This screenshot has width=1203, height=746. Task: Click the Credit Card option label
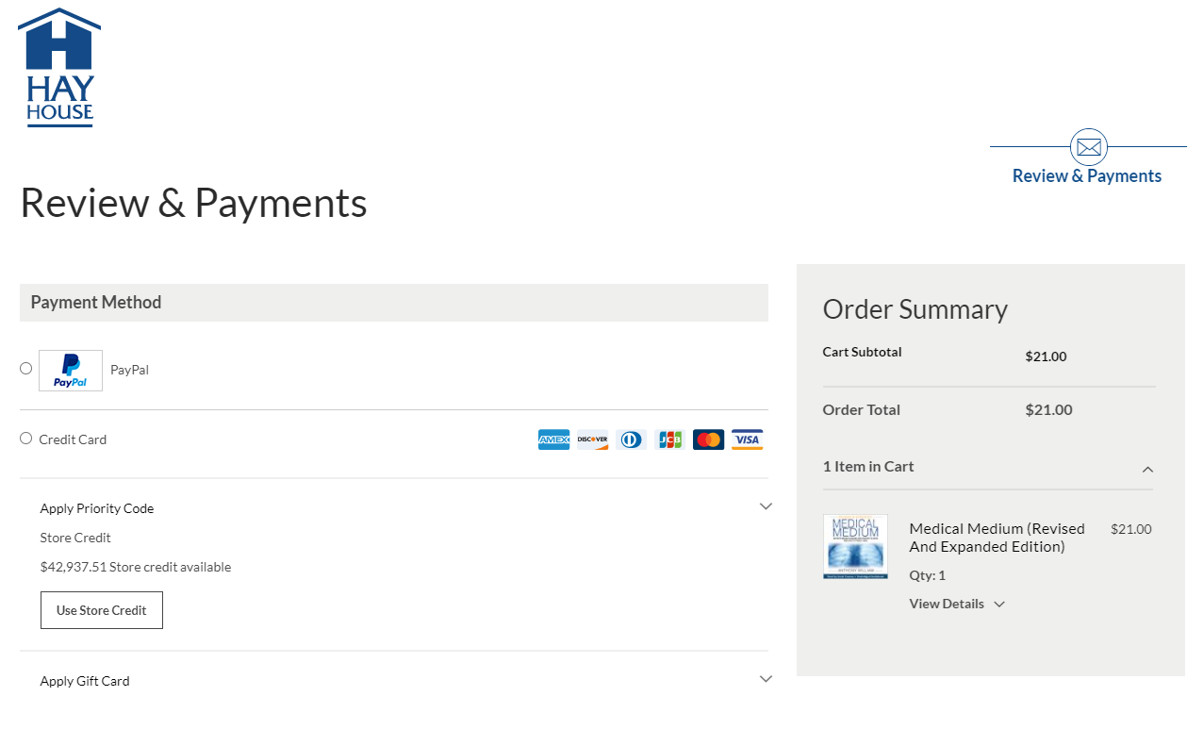(73, 439)
